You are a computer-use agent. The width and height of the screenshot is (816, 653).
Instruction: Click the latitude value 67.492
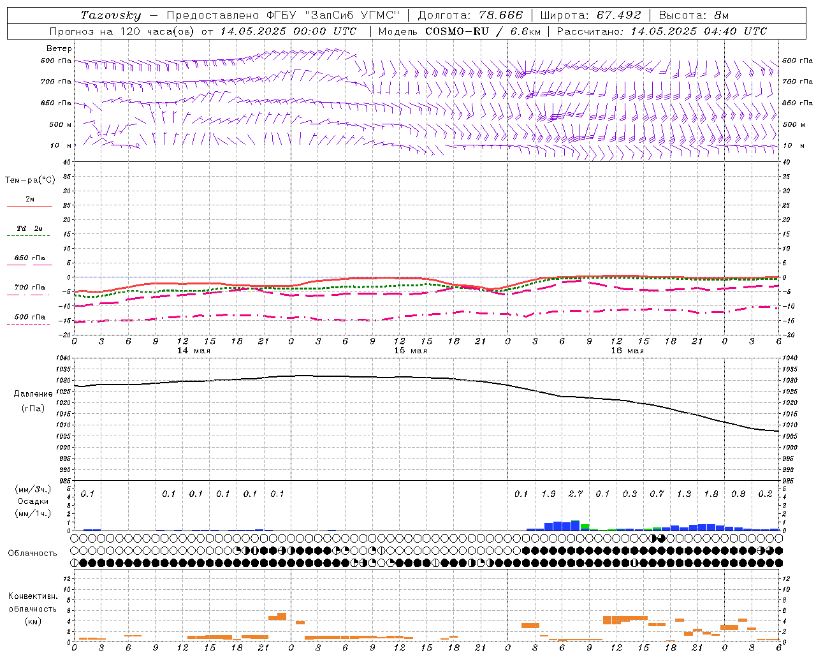click(x=619, y=15)
